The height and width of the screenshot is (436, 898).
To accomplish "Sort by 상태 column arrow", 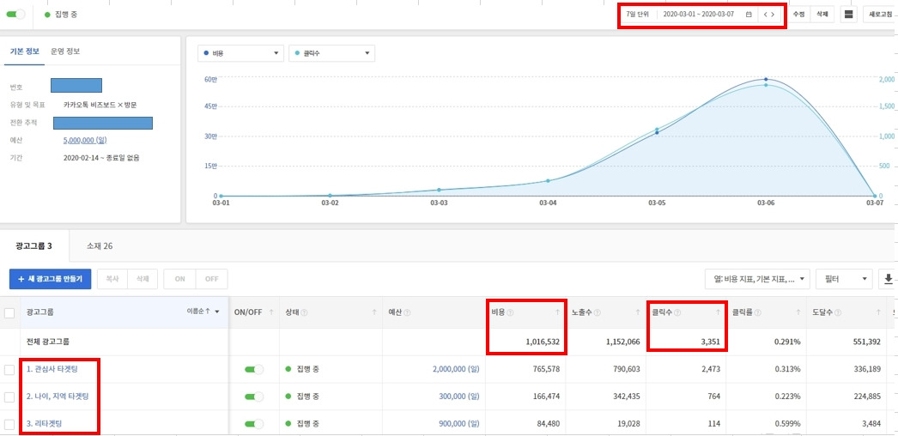I will tap(374, 312).
